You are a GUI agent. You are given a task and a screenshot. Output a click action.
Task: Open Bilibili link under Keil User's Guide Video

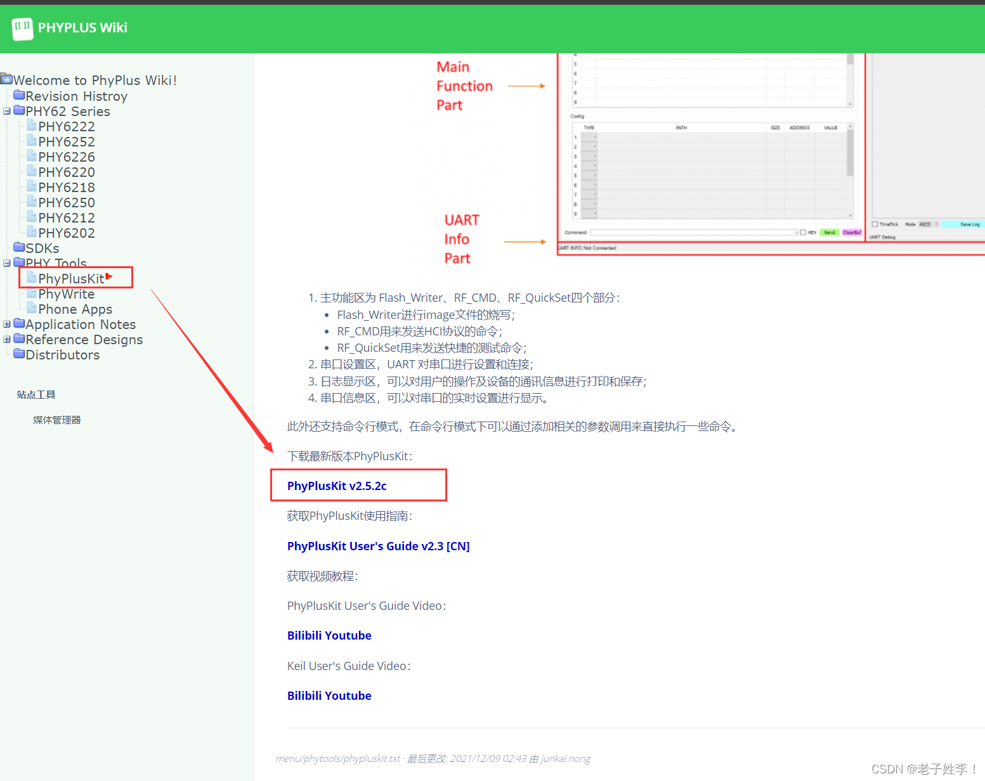304,695
